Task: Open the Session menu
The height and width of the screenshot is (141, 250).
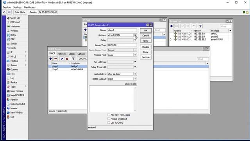Action: (7, 7)
